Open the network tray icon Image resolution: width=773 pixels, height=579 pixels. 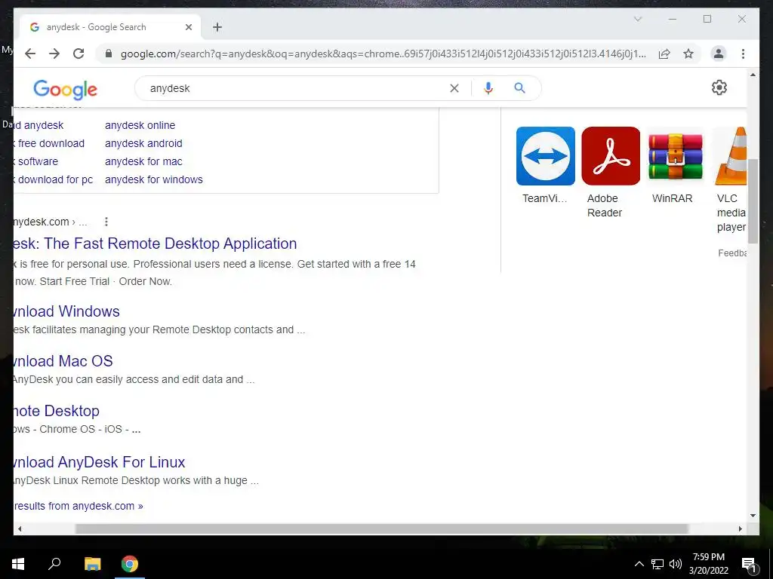click(x=658, y=564)
